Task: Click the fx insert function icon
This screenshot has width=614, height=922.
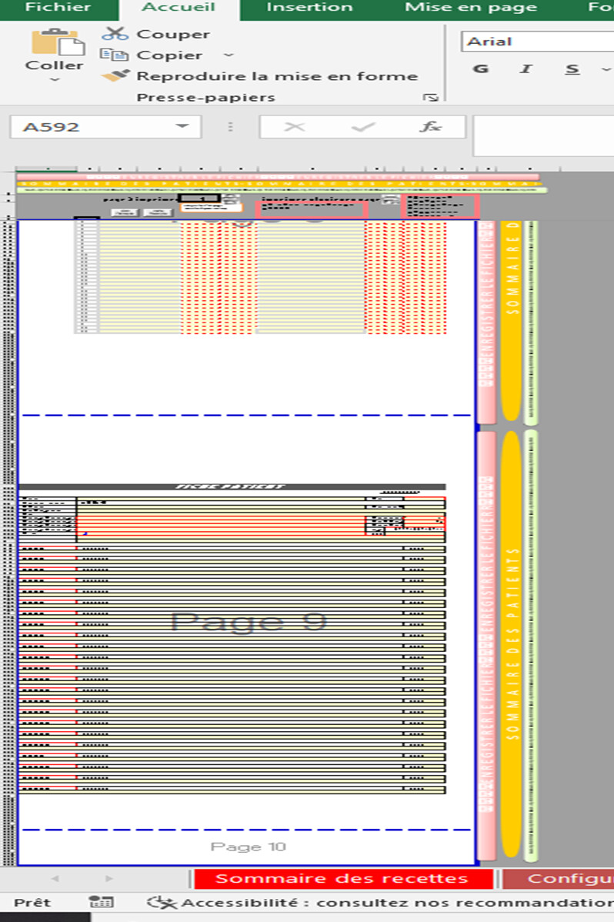Action: click(x=430, y=127)
